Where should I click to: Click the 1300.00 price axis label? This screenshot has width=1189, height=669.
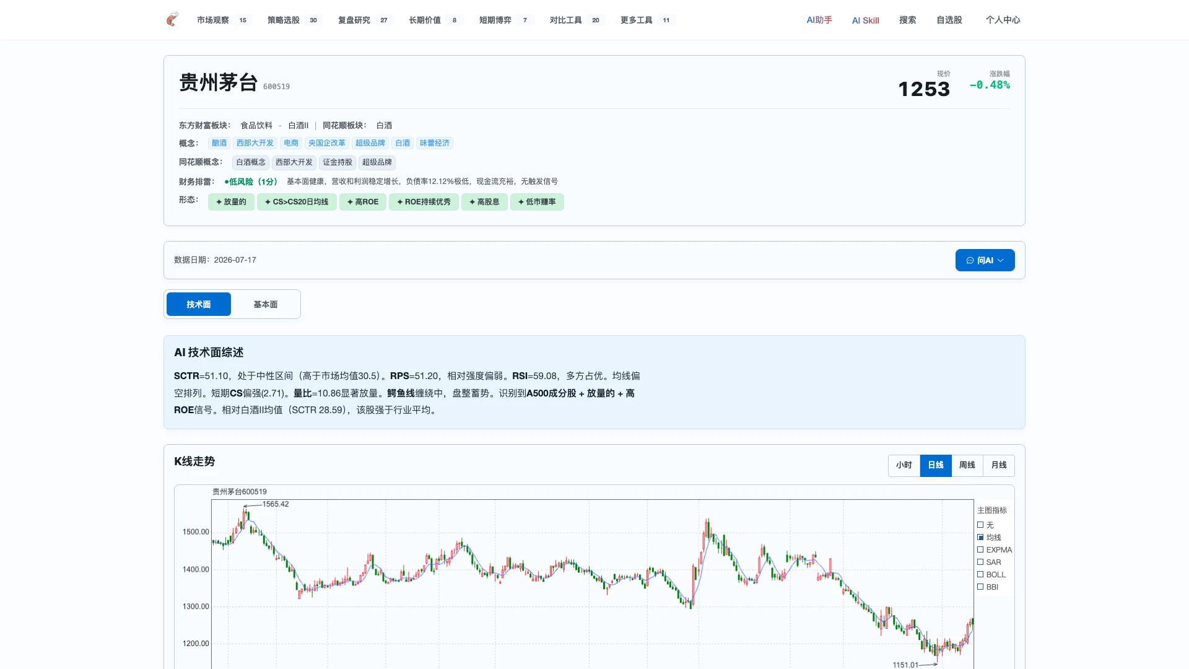196,606
